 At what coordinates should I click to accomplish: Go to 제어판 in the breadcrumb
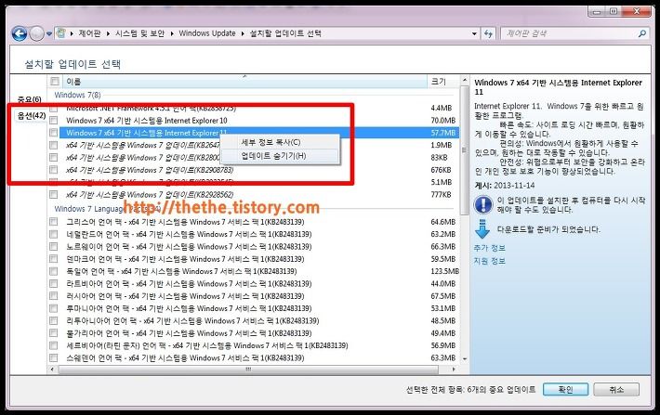(x=89, y=33)
